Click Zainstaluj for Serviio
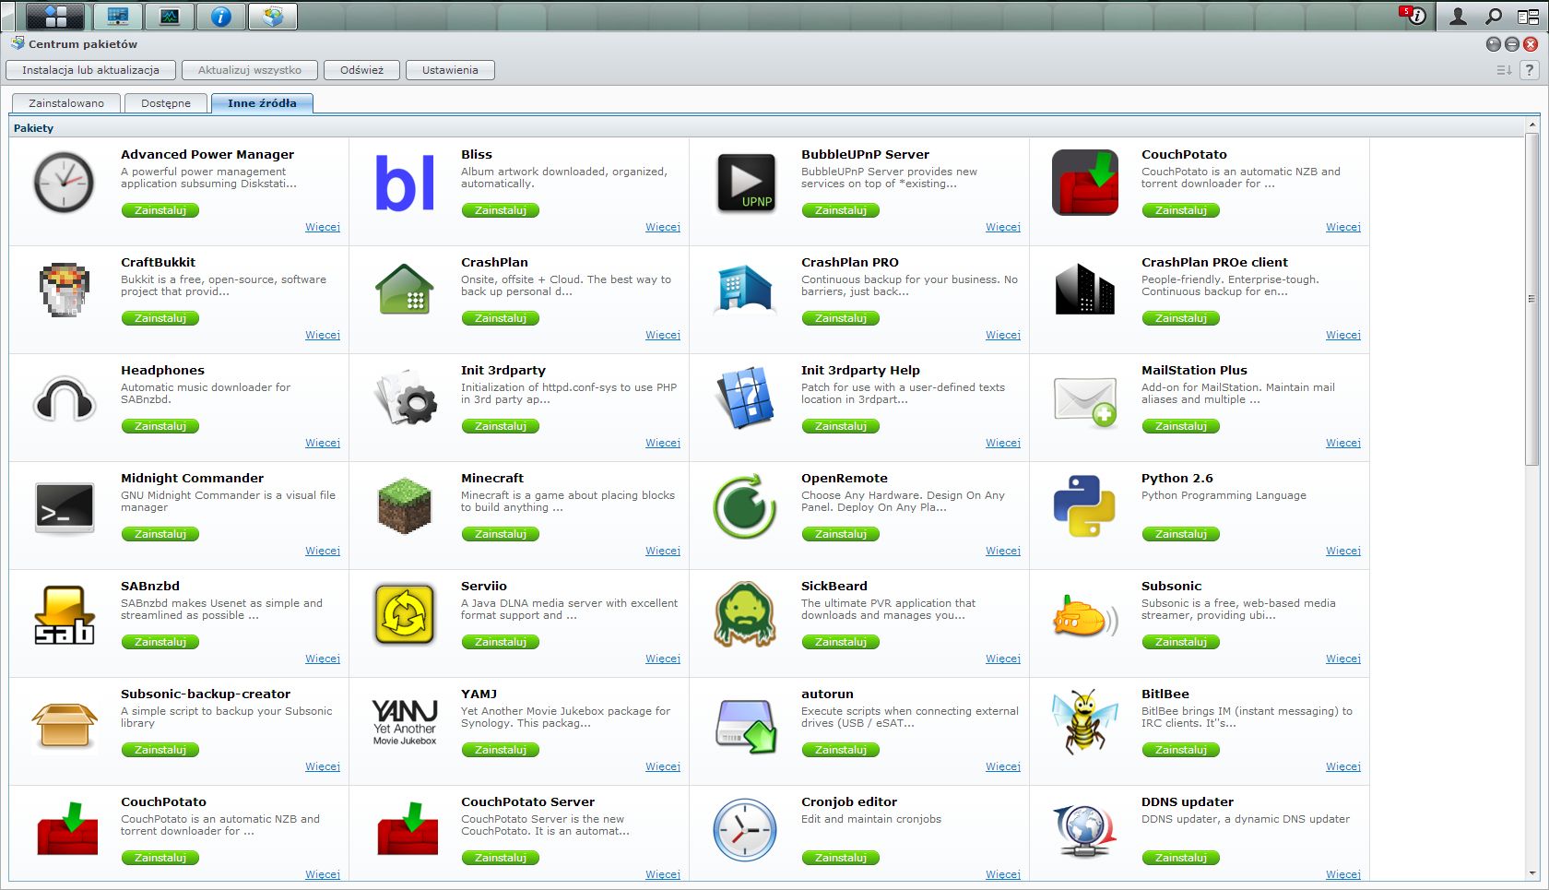The height and width of the screenshot is (890, 1549). 501,642
